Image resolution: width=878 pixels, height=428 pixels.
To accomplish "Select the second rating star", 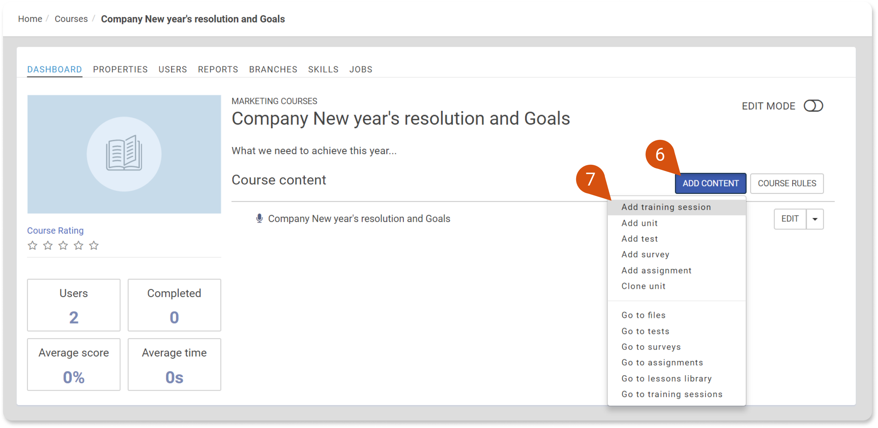I will (x=48, y=246).
